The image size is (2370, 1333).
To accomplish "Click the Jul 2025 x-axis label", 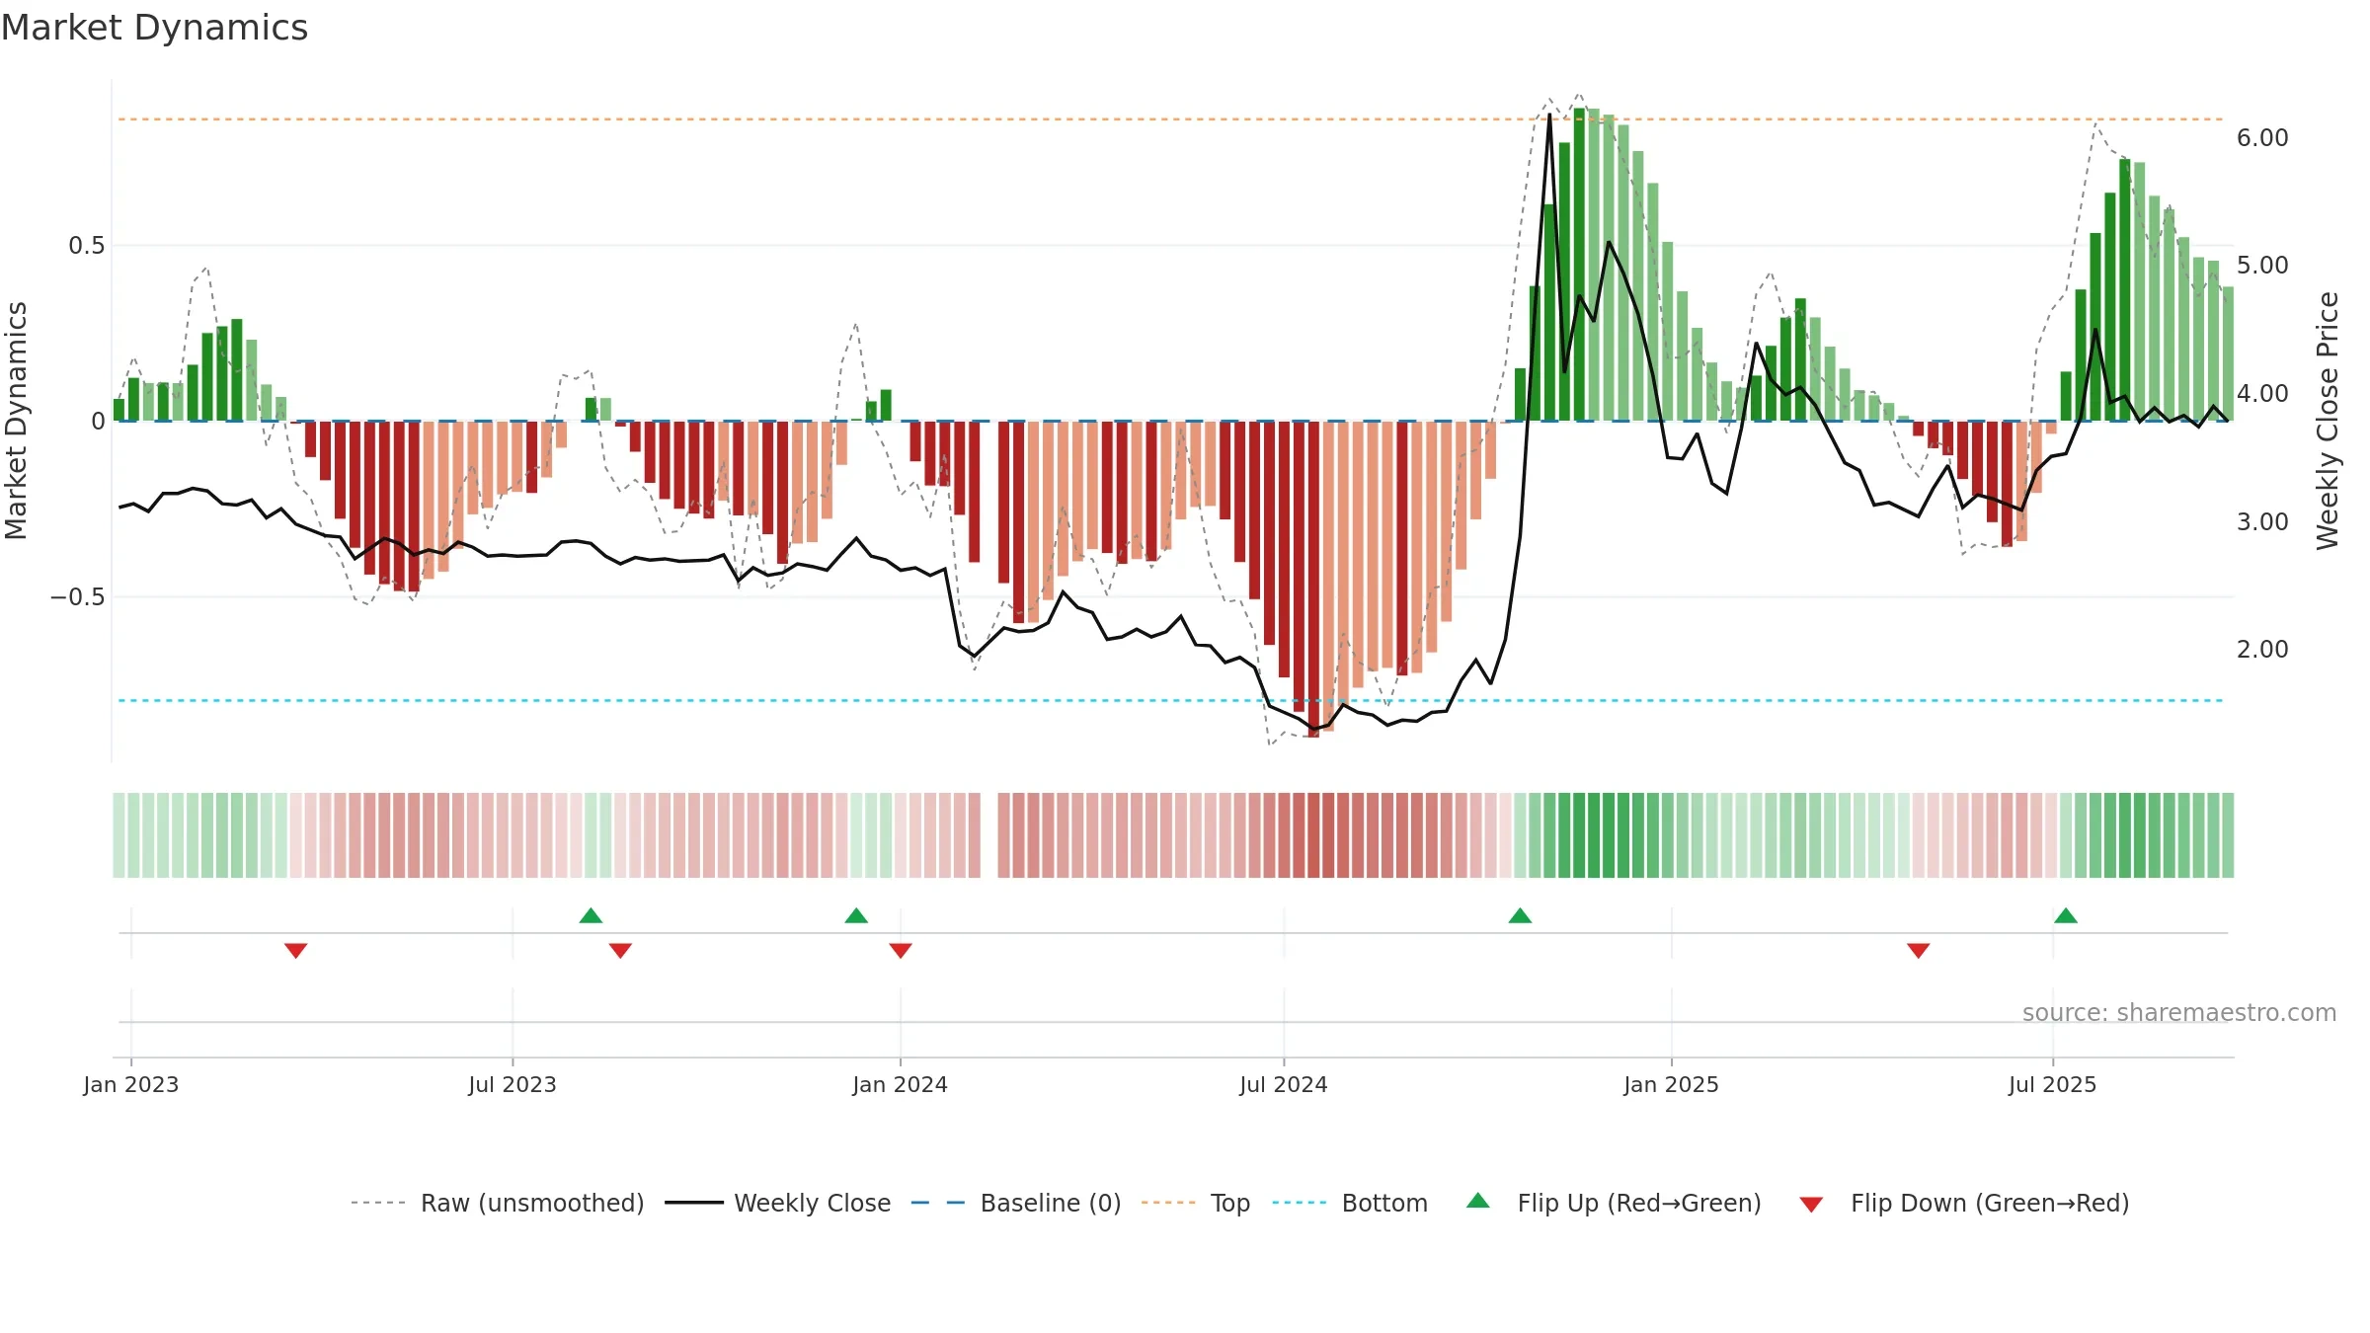I will [2053, 1084].
